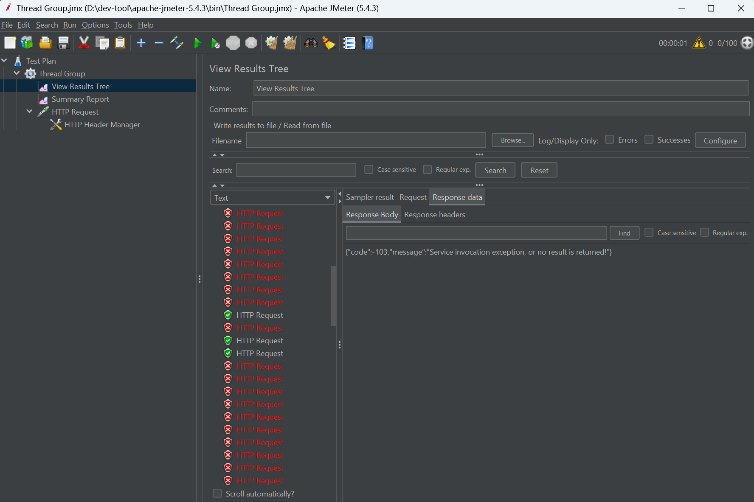Open the Run menu
The height and width of the screenshot is (502, 754).
click(70, 25)
